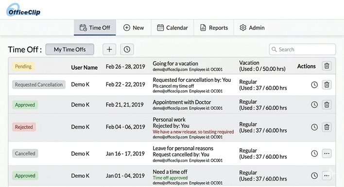Switch to the Calendar tab
The width and height of the screenshot is (344, 187).
tap(172, 28)
